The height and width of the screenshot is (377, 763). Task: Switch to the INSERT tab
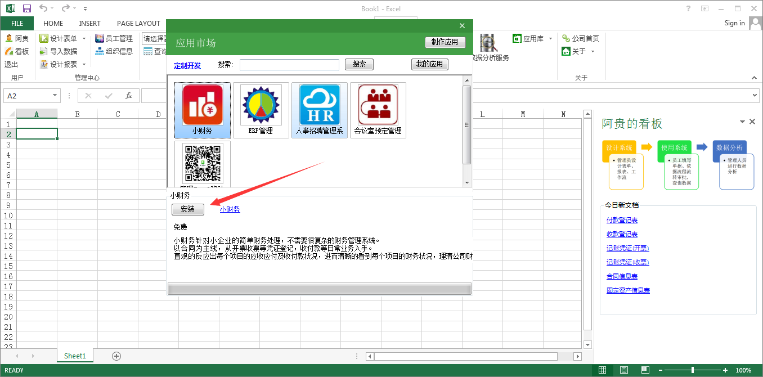(x=90, y=24)
